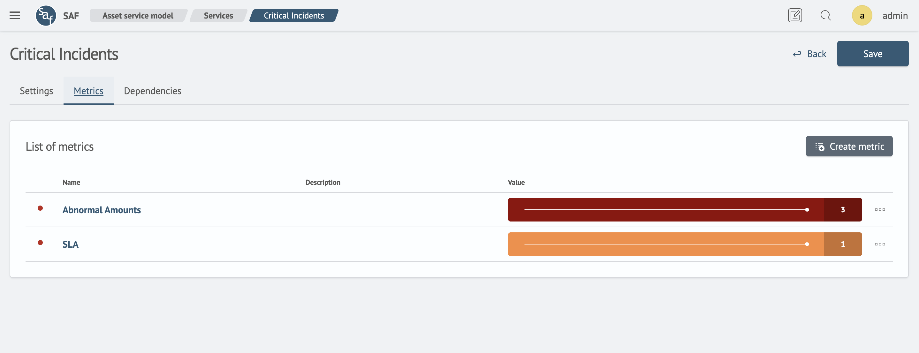The height and width of the screenshot is (353, 919).
Task: Select the Critical Incidents breadcrumb
Action: click(x=294, y=15)
